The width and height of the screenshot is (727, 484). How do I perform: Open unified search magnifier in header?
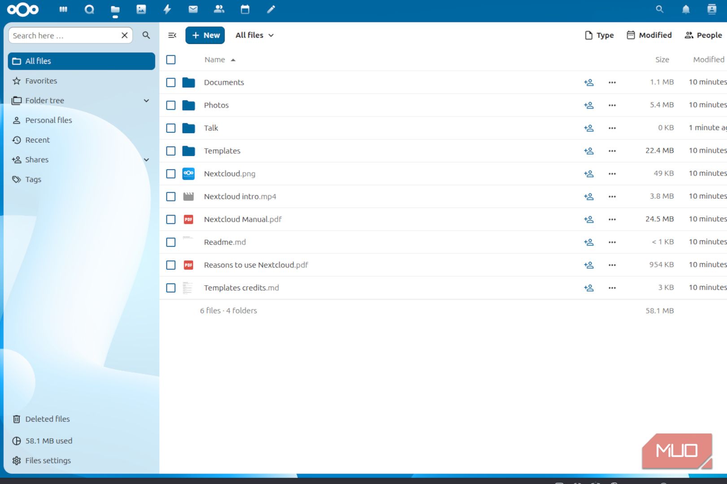[x=659, y=9]
